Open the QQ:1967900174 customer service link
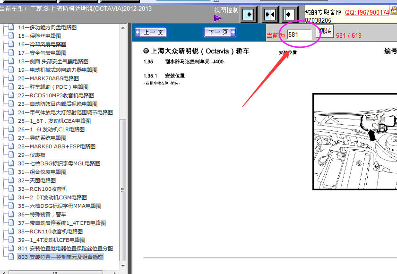Screen dimensions: 397x274 (367, 12)
